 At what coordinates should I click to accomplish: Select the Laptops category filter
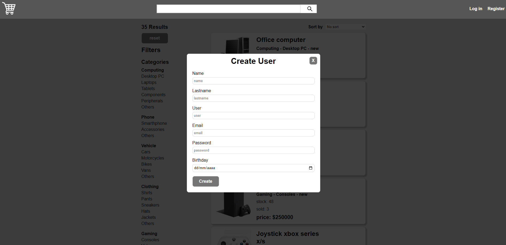tap(149, 82)
